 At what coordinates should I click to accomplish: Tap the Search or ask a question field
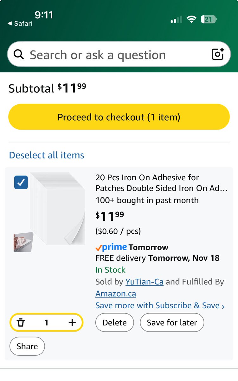(114, 55)
